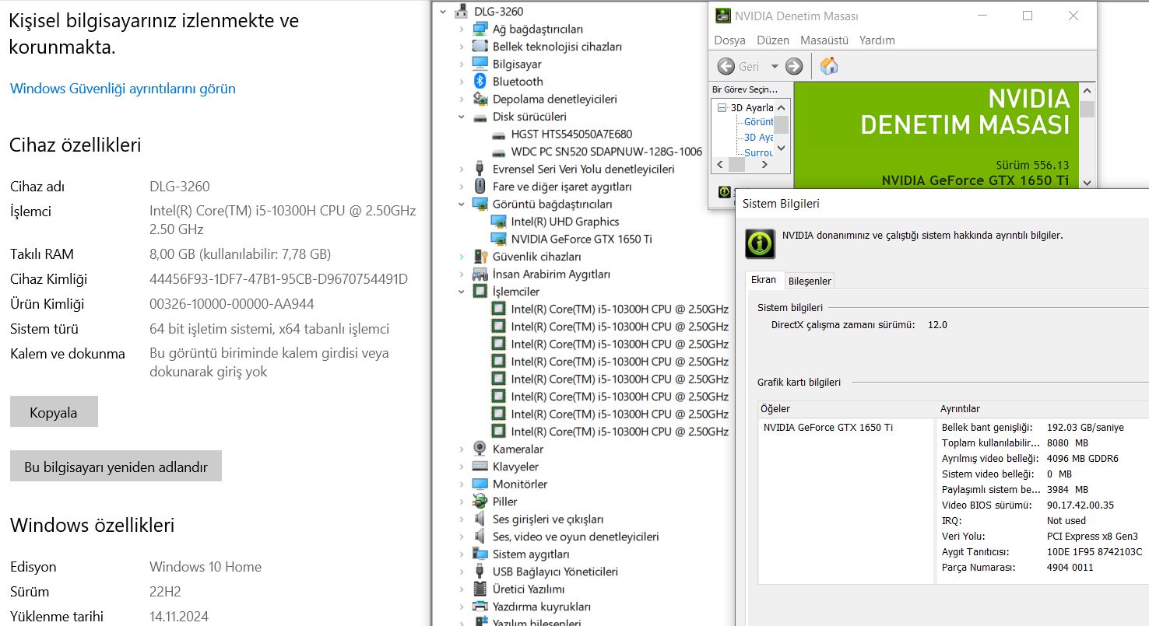Click the task tree horizontal scrollbar
The height and width of the screenshot is (626, 1149).
pos(741,165)
